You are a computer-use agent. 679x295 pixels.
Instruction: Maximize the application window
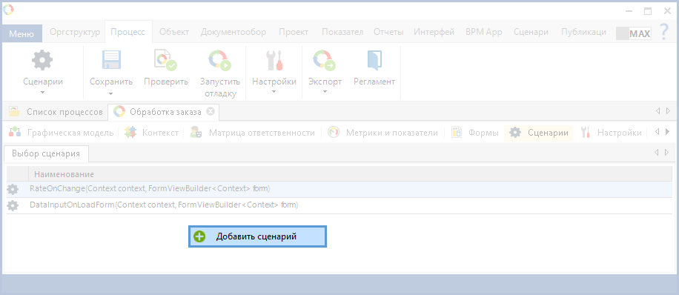pyautogui.click(x=648, y=11)
